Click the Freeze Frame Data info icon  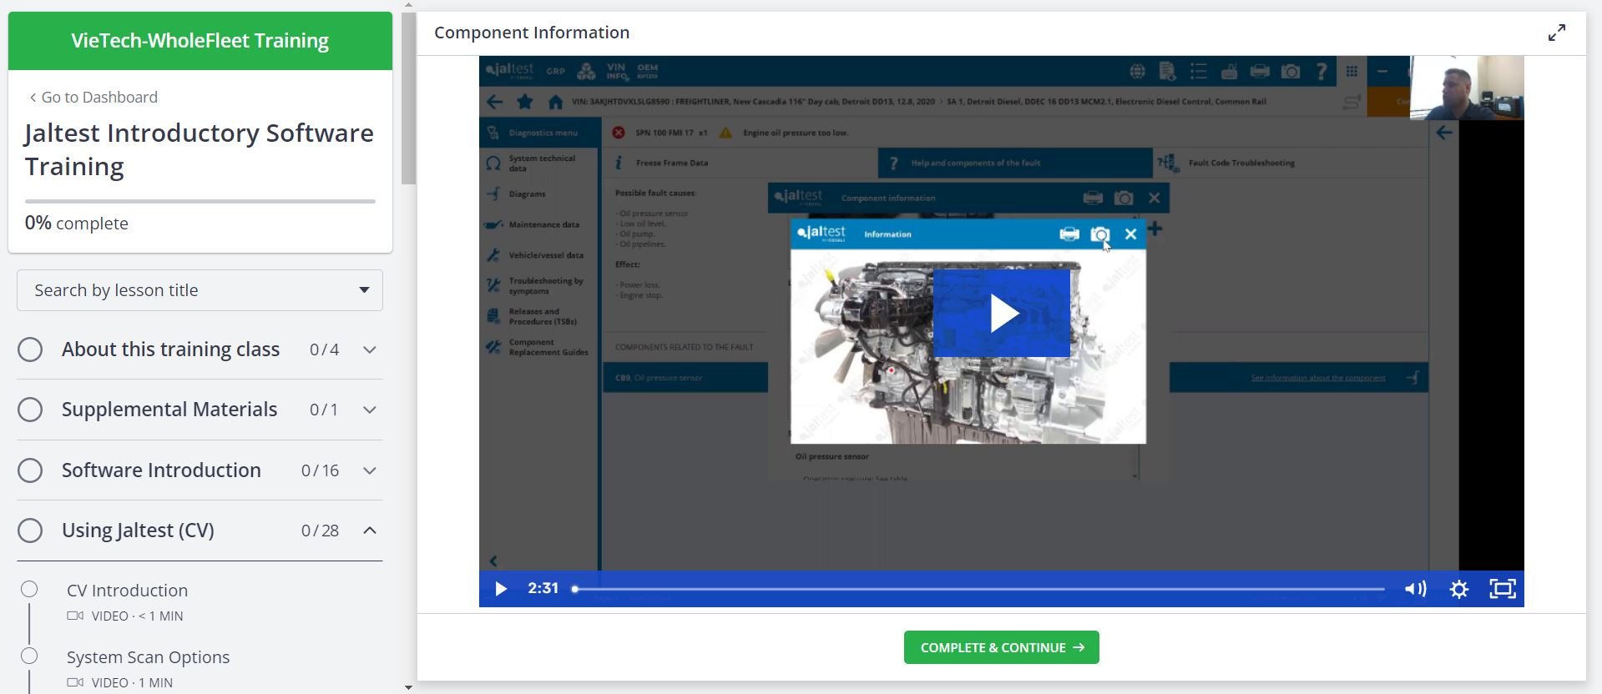click(x=618, y=163)
